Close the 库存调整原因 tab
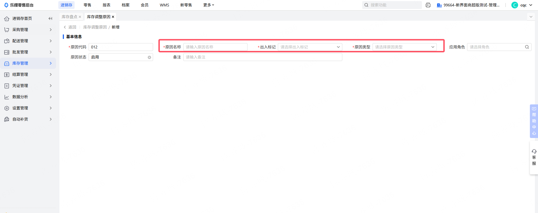This screenshot has height=213, width=538. point(113,17)
